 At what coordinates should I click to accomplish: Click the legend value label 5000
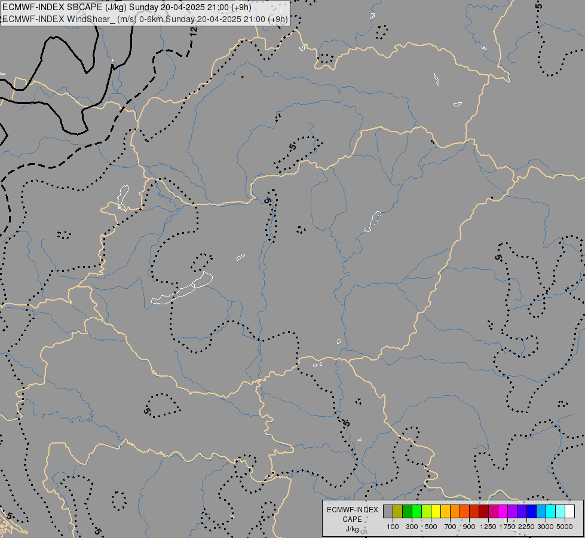[x=565, y=527]
